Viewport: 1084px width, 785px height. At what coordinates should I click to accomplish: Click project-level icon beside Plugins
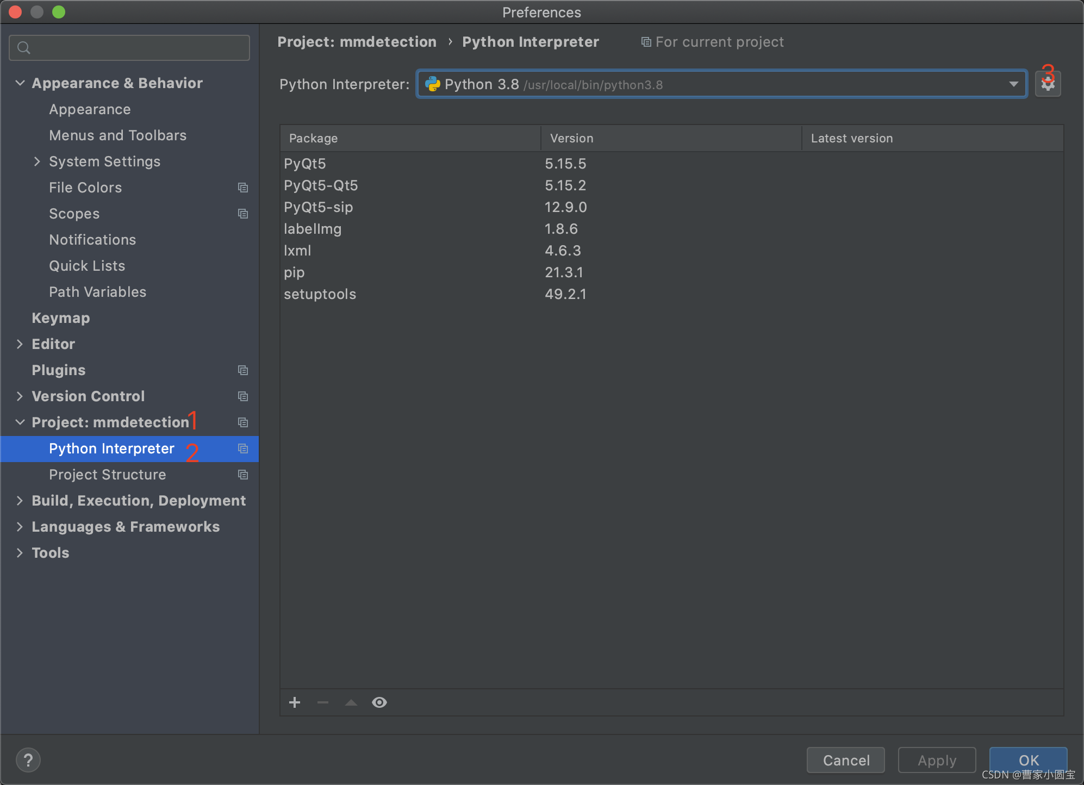tap(243, 370)
